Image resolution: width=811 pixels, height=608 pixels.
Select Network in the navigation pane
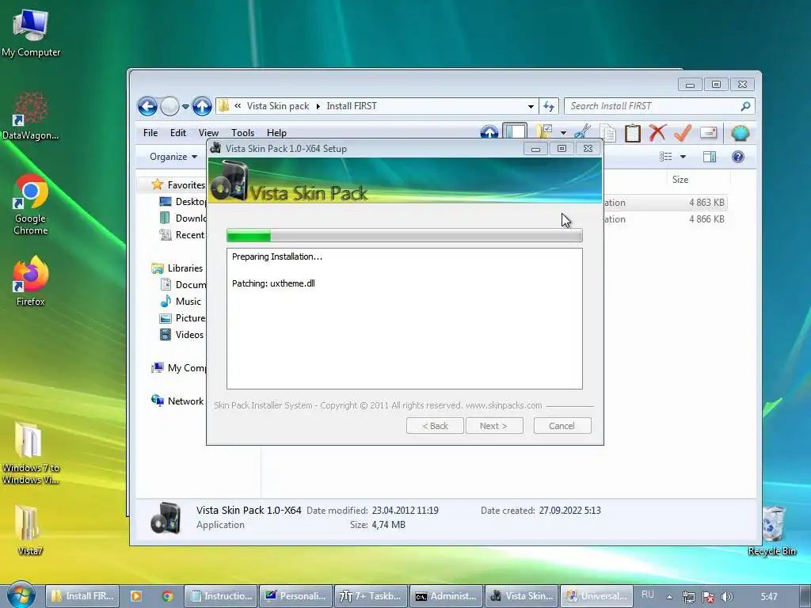pos(177,401)
